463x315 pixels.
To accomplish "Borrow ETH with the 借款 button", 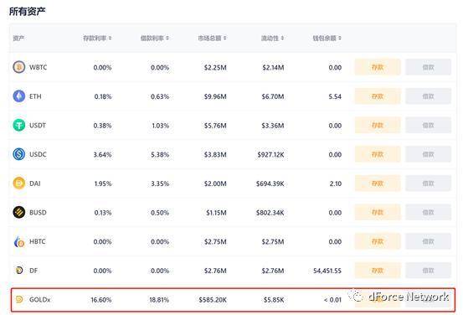I will tap(428, 96).
